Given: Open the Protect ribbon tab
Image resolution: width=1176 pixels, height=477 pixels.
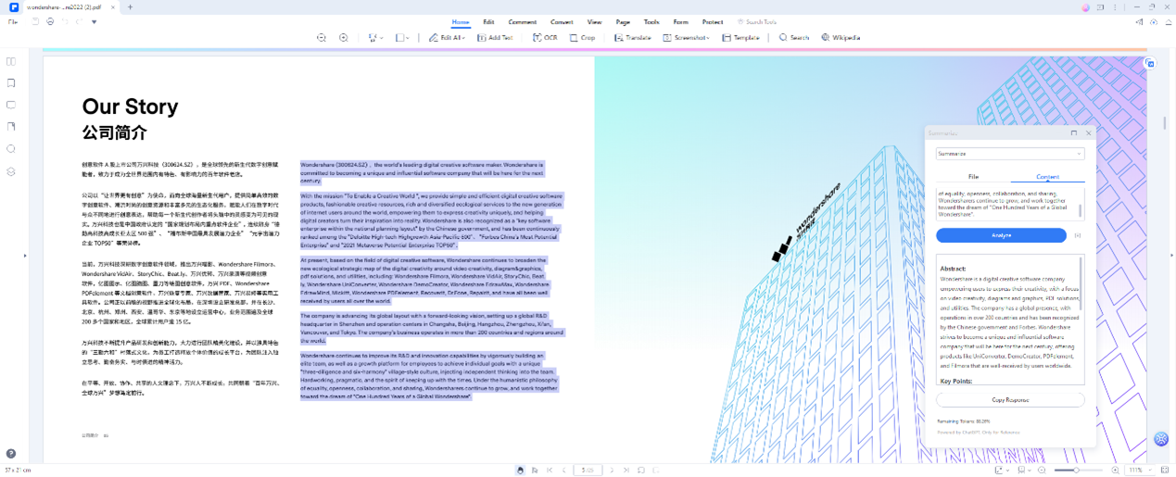Looking at the screenshot, I should click(x=712, y=21).
